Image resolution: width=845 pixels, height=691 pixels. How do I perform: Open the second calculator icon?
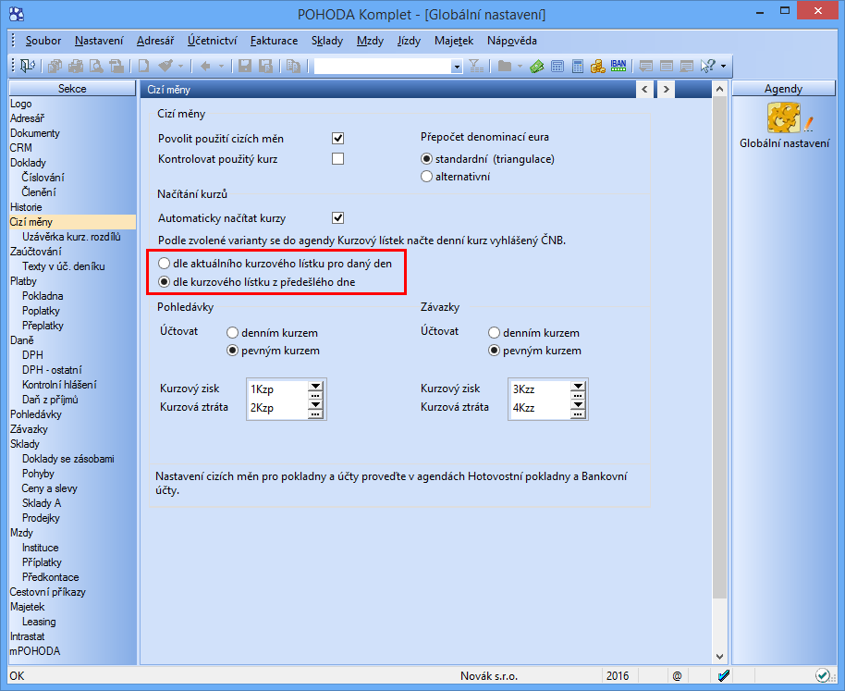578,66
